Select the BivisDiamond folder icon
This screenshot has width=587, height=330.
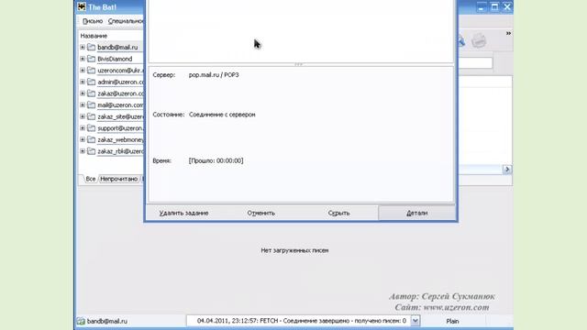click(92, 59)
